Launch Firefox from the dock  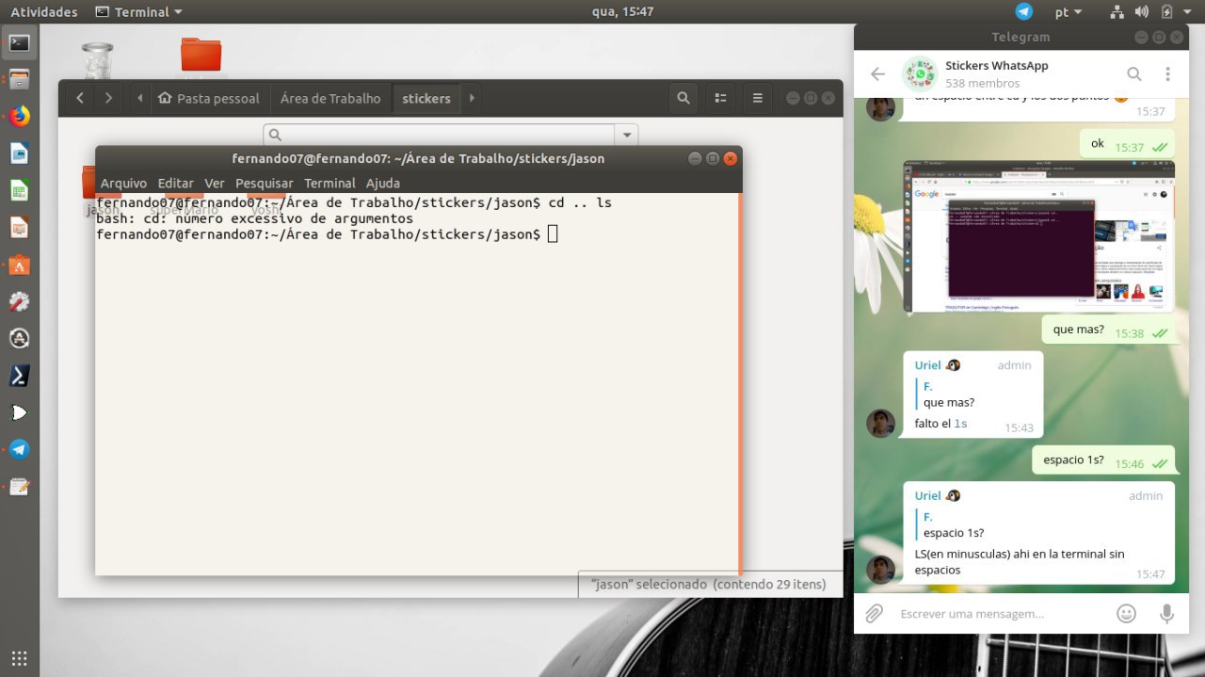click(x=19, y=116)
